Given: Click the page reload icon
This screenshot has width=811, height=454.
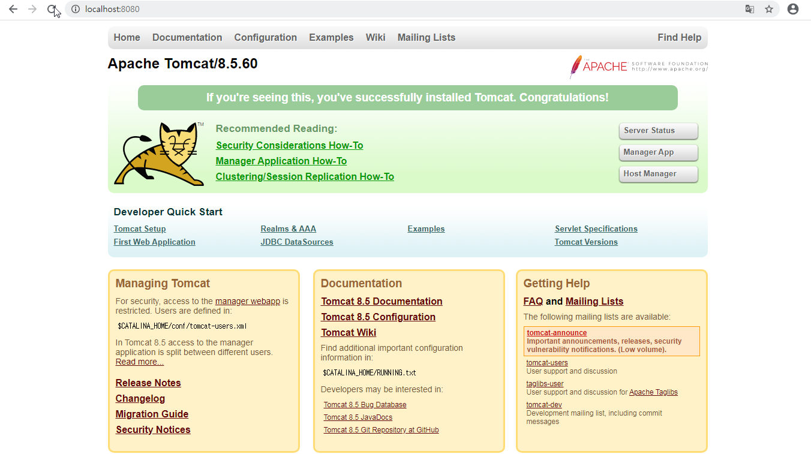Looking at the screenshot, I should click(x=52, y=9).
